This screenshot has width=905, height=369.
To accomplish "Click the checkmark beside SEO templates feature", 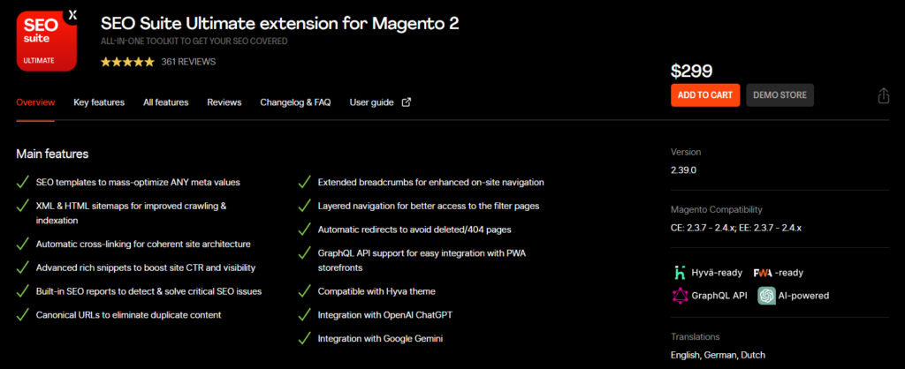I will coord(22,183).
